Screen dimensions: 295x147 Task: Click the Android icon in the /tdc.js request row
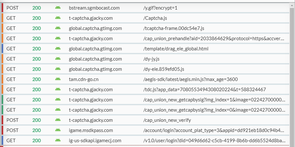pyautogui.click(x=58, y=90)
